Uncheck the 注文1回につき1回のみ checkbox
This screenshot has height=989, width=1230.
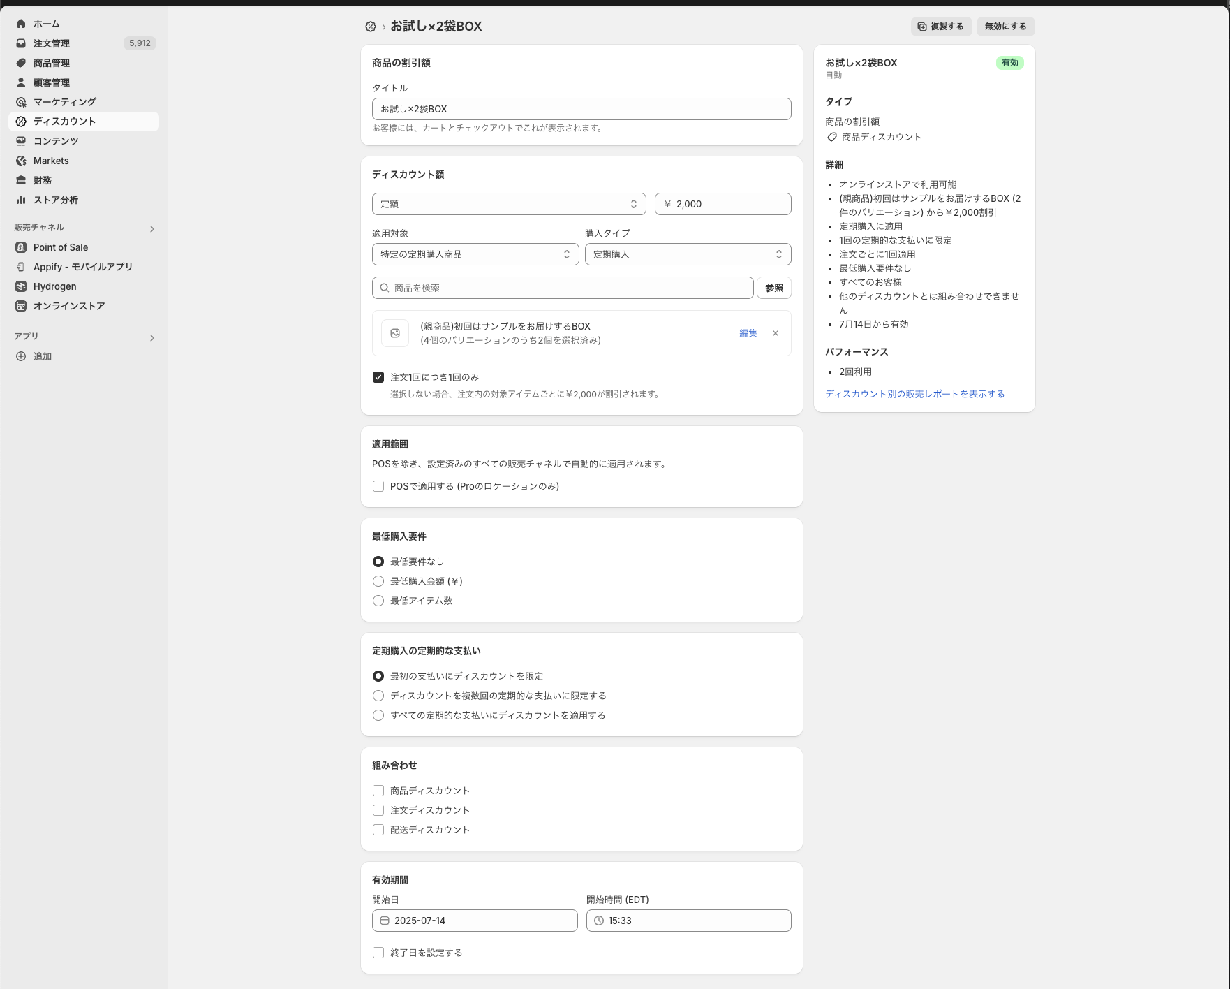[378, 377]
